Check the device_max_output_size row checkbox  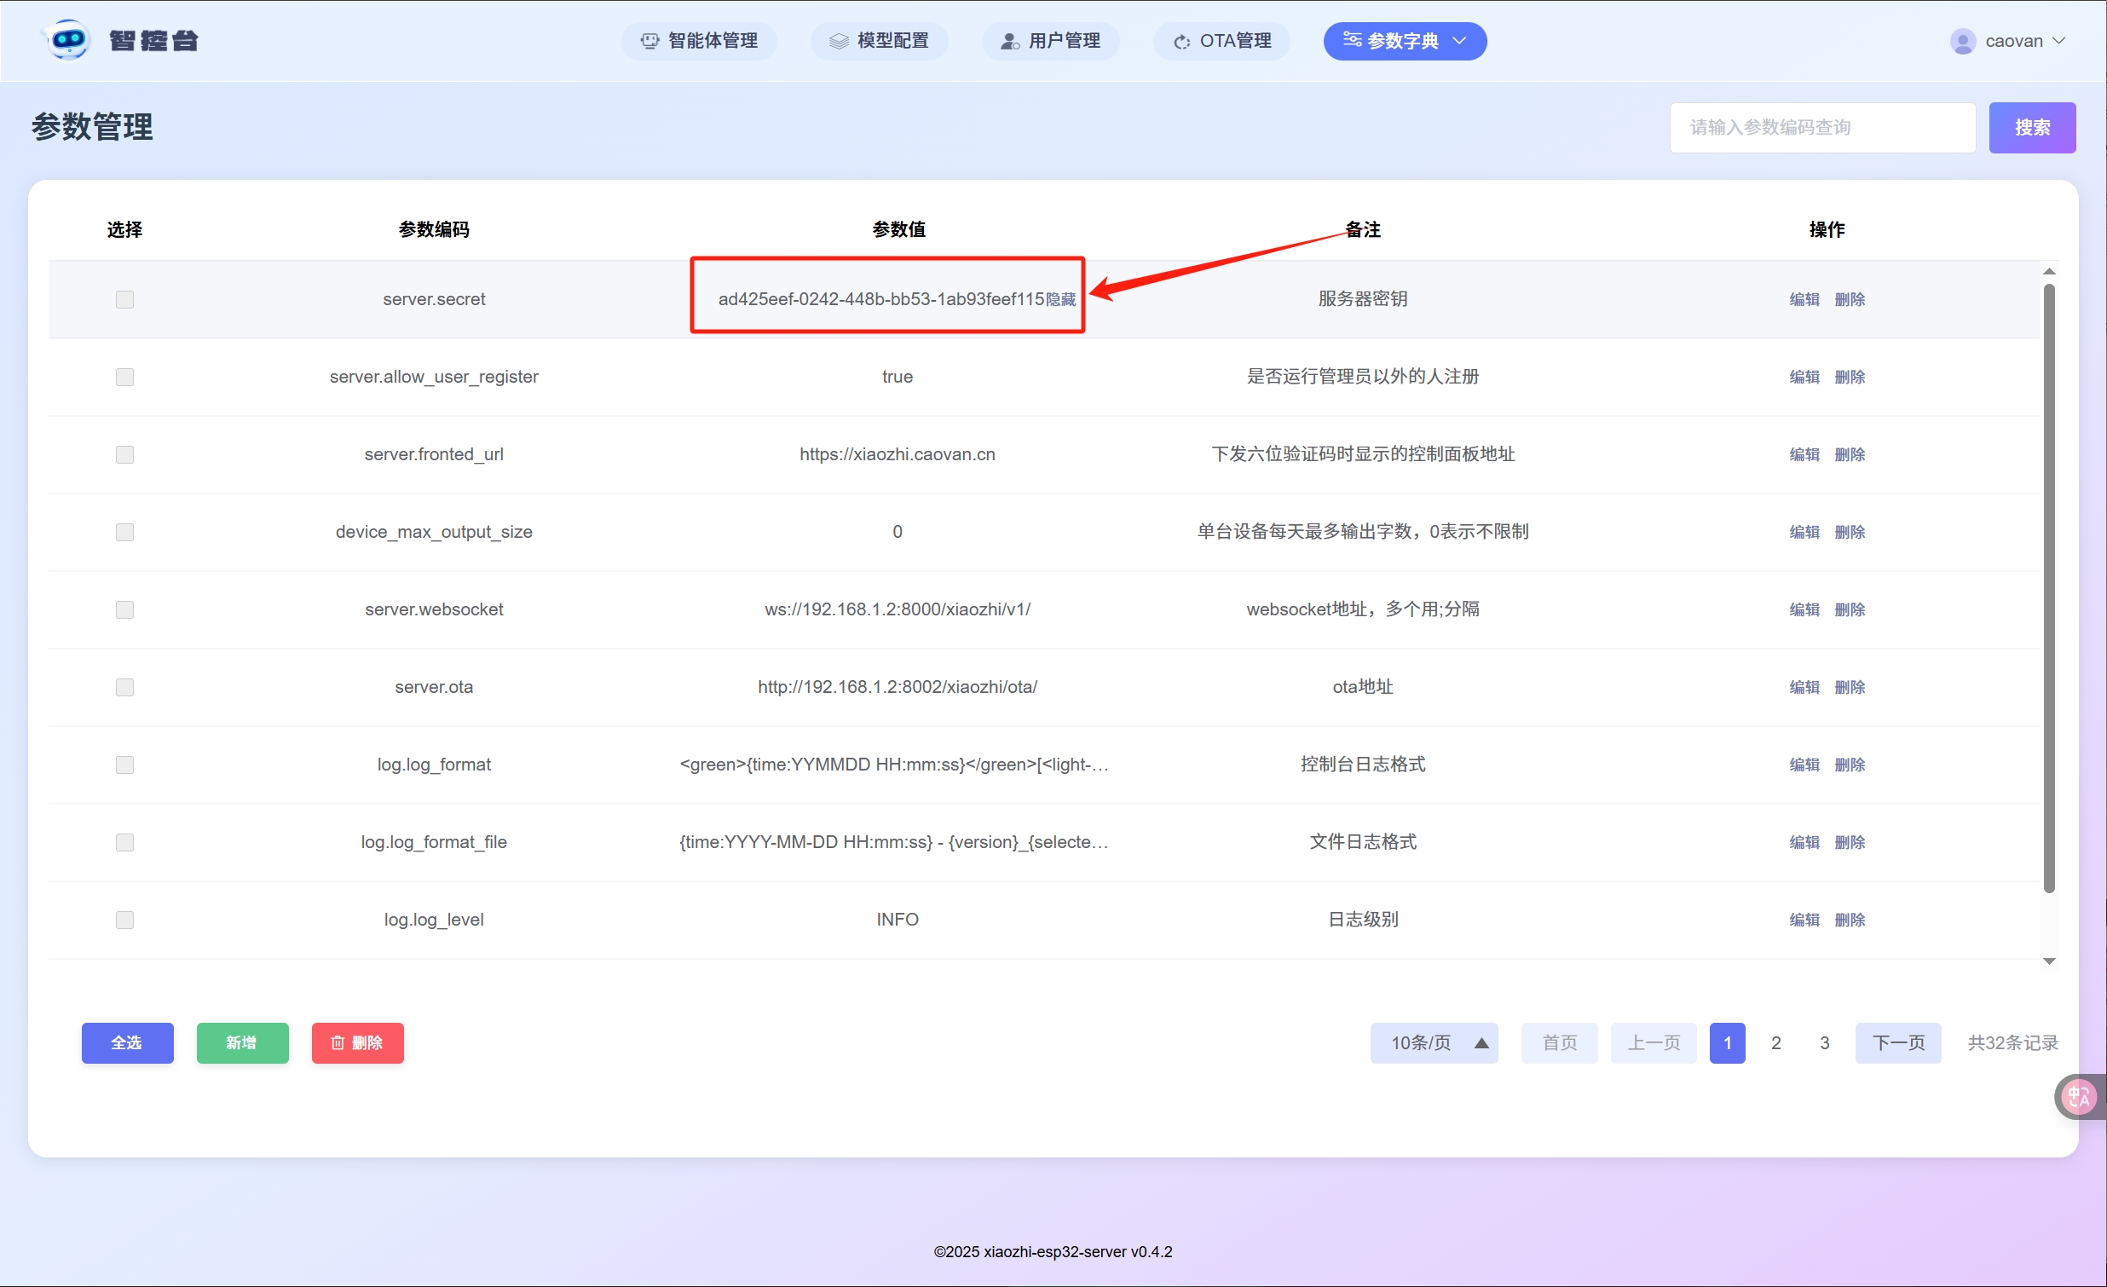(124, 532)
